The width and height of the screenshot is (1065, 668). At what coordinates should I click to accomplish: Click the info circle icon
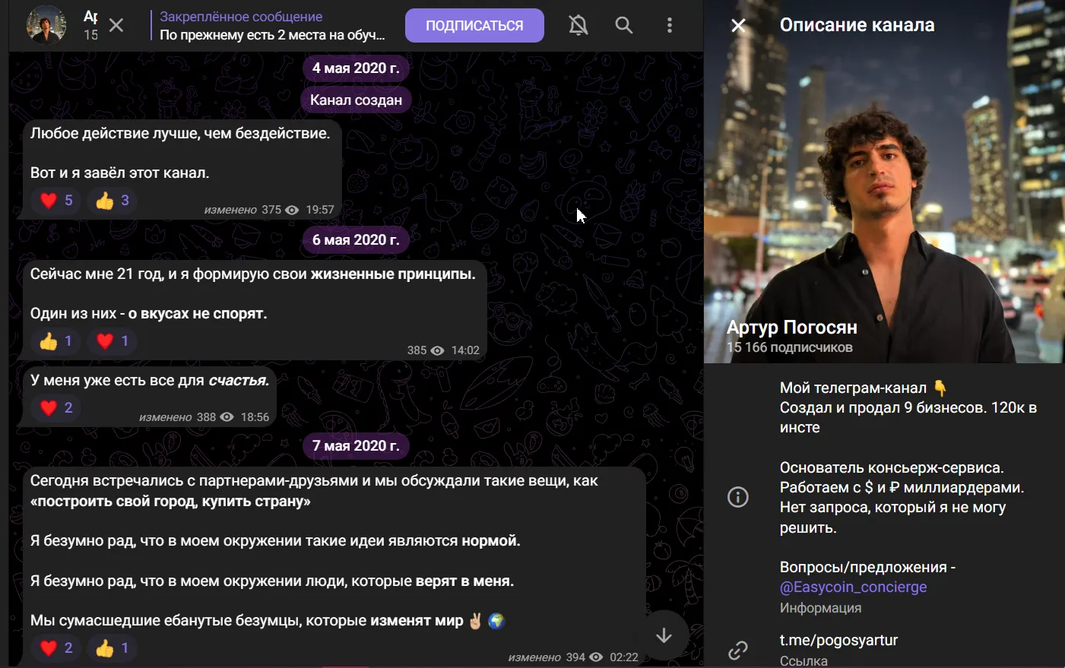738,497
